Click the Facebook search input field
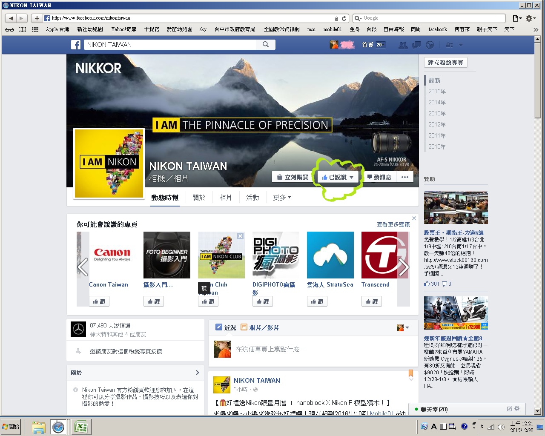545x436 pixels. coord(170,45)
